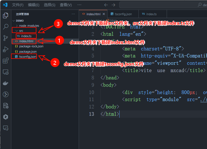Open the 查看(V) menu
Screen dimensions: 207x149
[66, 5]
